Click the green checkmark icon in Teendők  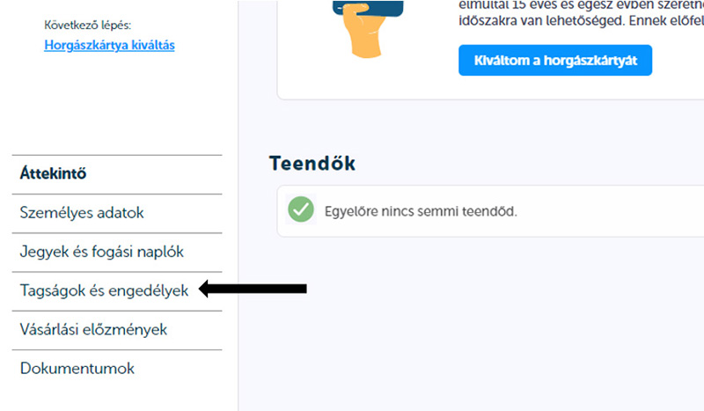pos(301,209)
